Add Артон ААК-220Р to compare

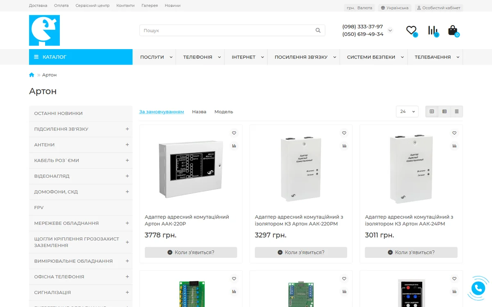click(234, 146)
